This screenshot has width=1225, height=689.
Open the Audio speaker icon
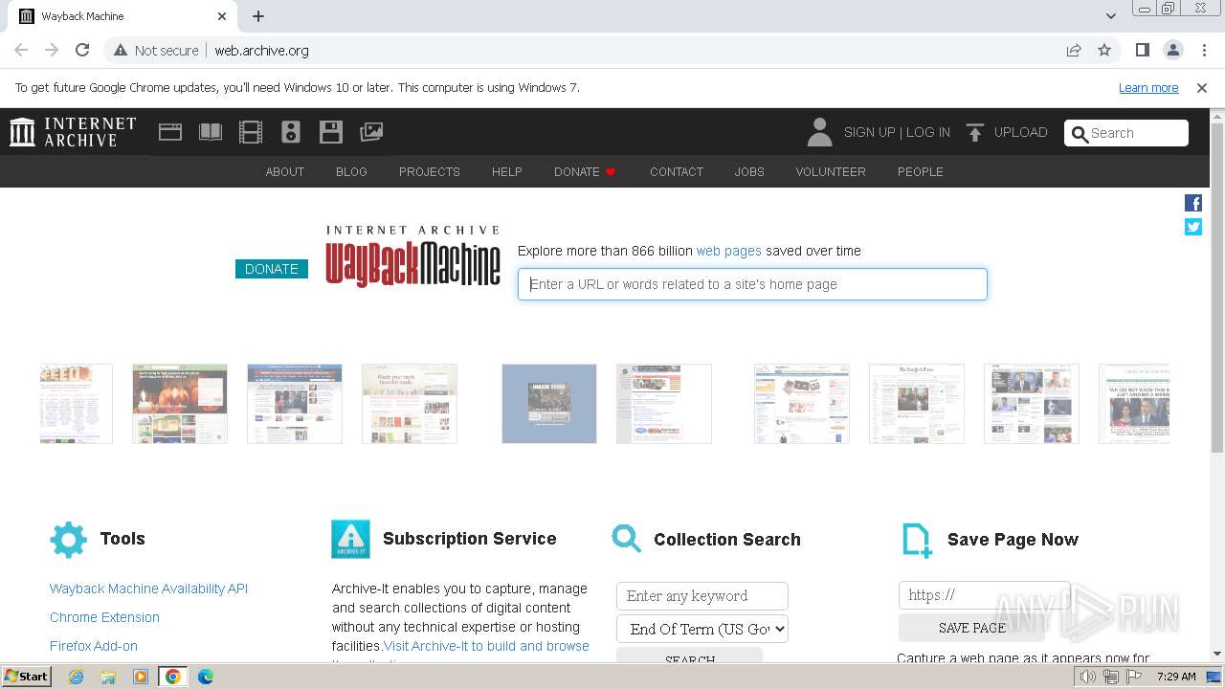[291, 132]
